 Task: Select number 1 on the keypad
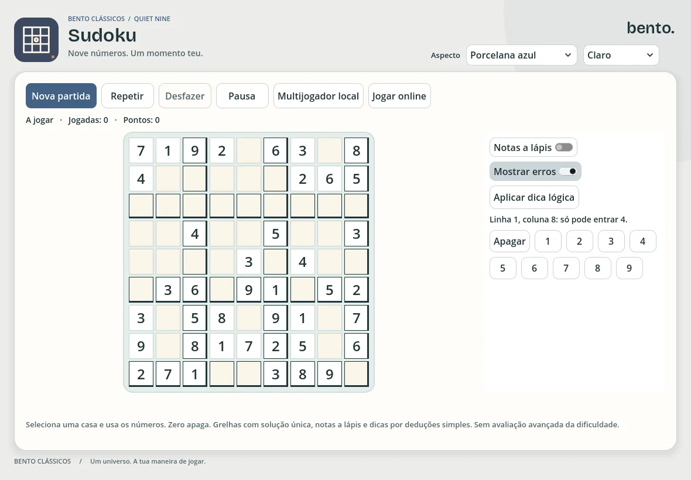[548, 241]
